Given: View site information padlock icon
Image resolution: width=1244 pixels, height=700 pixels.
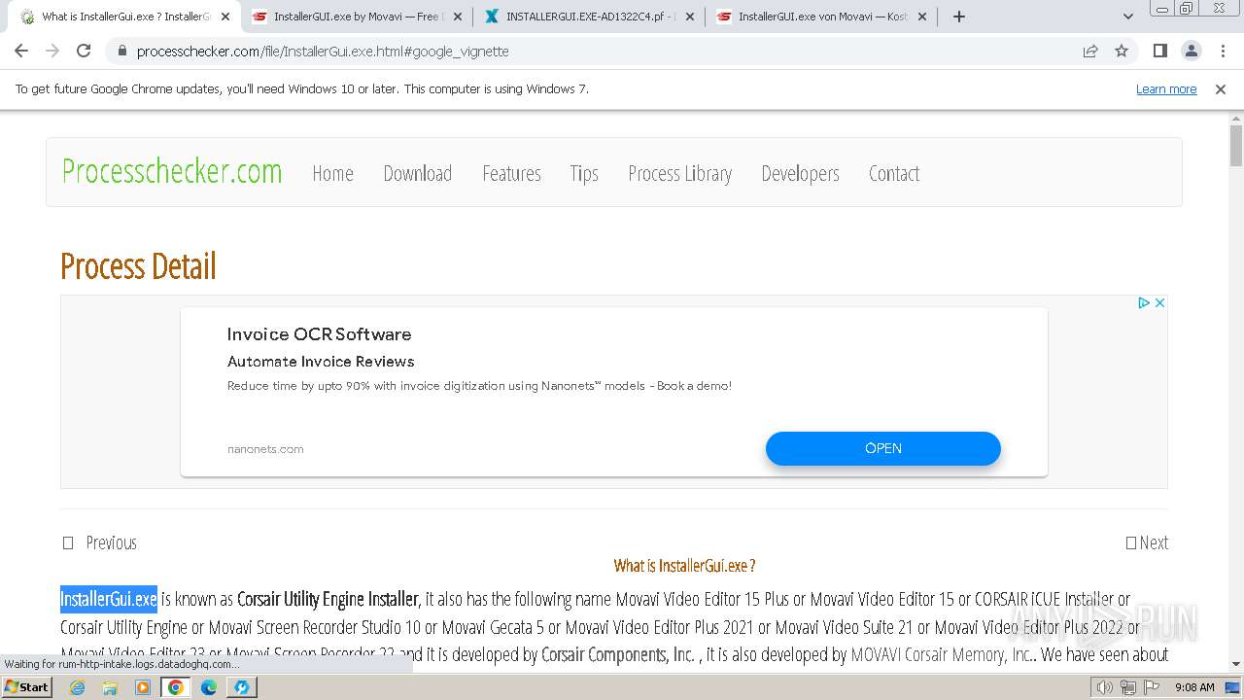Looking at the screenshot, I should (x=121, y=52).
